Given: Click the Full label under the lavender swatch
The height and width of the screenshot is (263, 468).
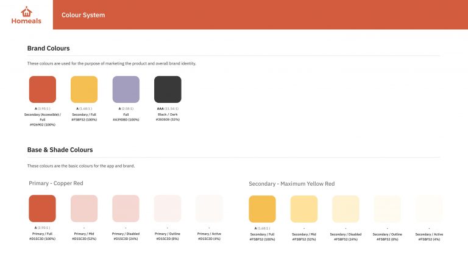Looking at the screenshot, I should click(x=126, y=114).
